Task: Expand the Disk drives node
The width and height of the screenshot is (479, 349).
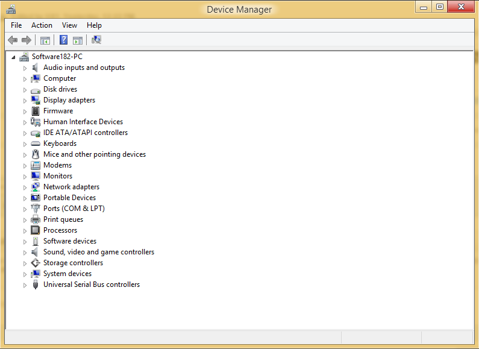Action: point(25,90)
